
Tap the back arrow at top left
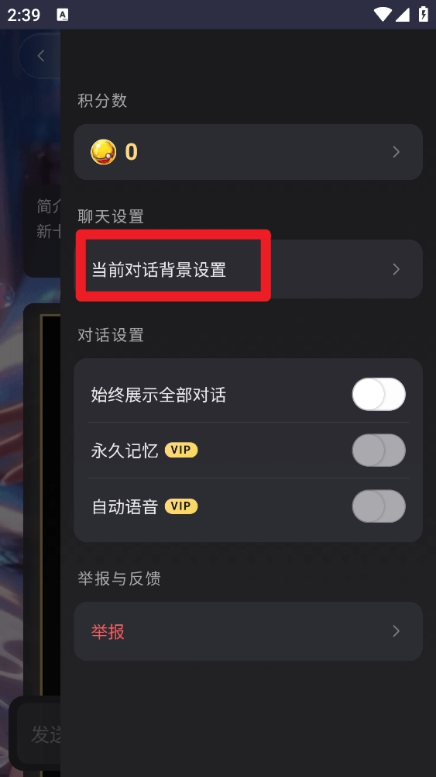tap(40, 56)
